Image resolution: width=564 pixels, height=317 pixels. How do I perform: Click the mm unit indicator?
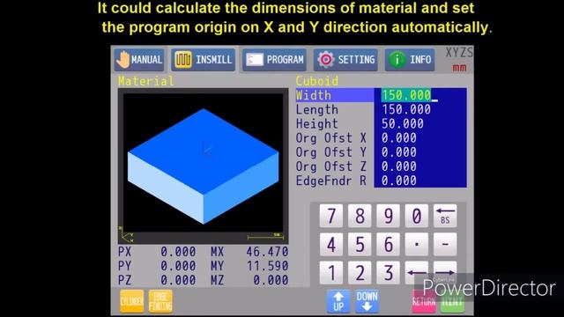[x=459, y=68]
